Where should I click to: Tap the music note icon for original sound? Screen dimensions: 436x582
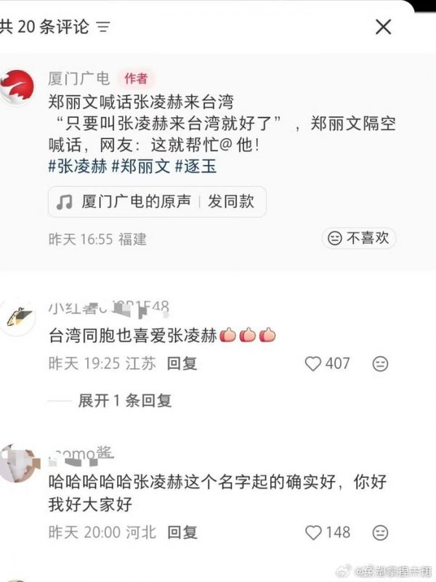tap(65, 202)
